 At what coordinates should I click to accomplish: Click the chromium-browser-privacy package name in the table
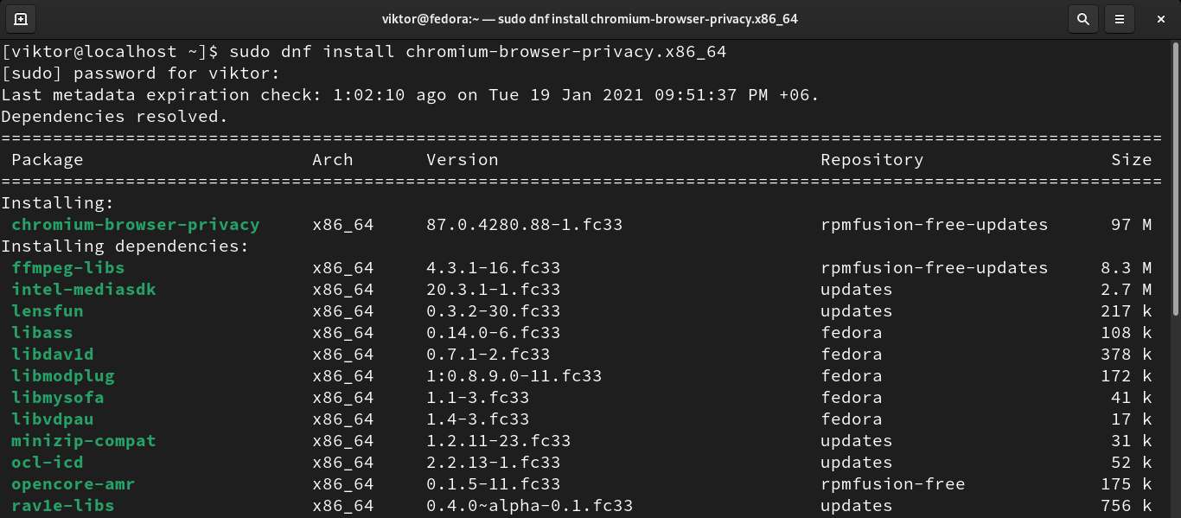point(135,225)
